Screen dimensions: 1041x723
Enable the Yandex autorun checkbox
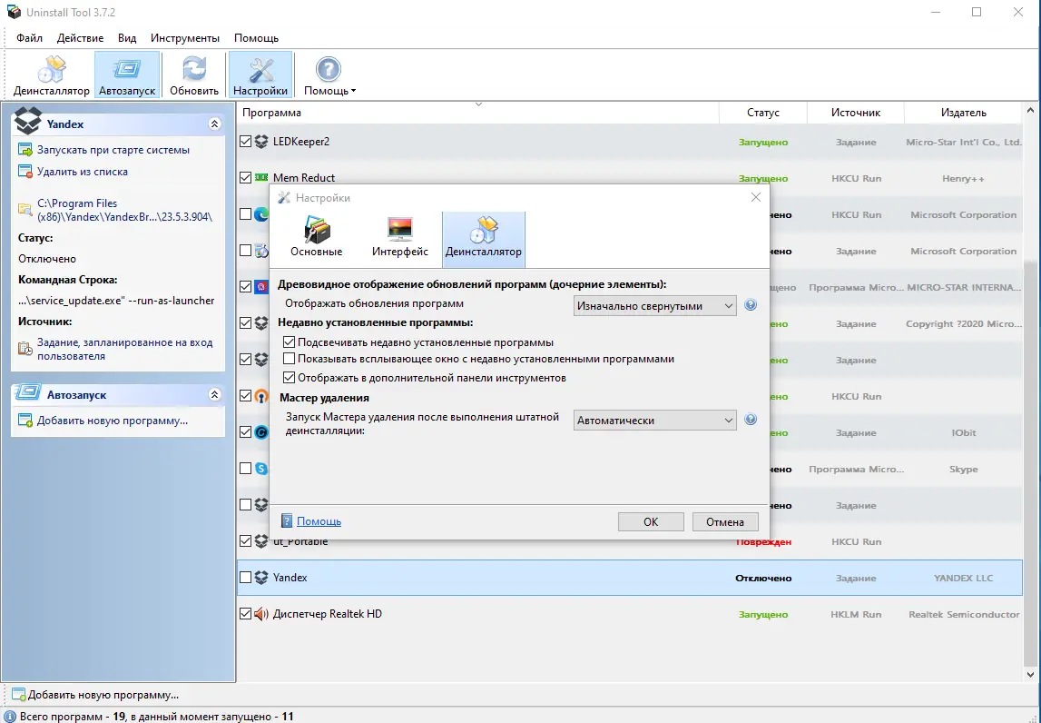246,578
